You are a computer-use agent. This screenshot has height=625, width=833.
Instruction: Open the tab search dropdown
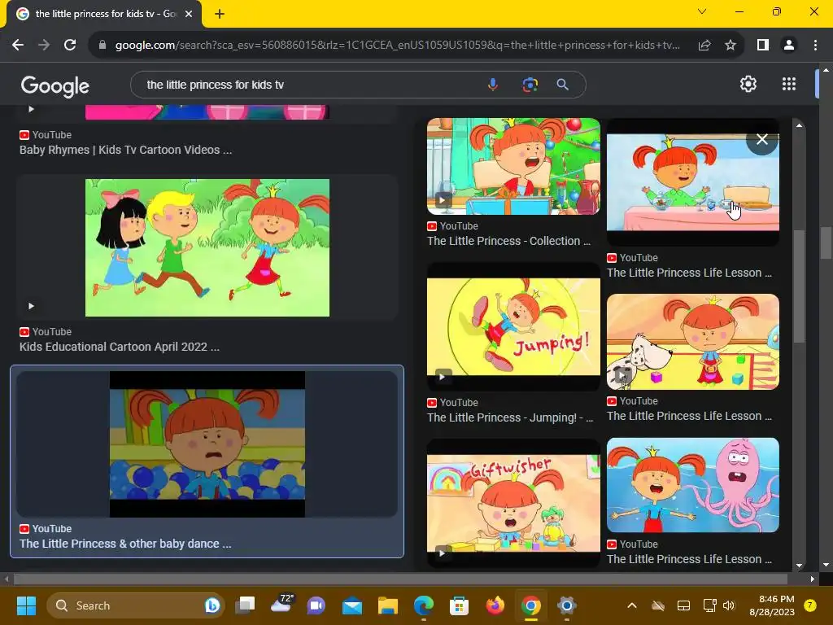702,11
